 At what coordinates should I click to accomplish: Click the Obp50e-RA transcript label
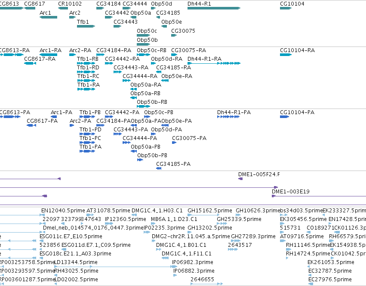[177, 76]
